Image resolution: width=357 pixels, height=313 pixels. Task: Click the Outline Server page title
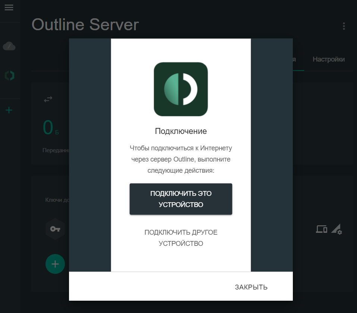point(85,25)
